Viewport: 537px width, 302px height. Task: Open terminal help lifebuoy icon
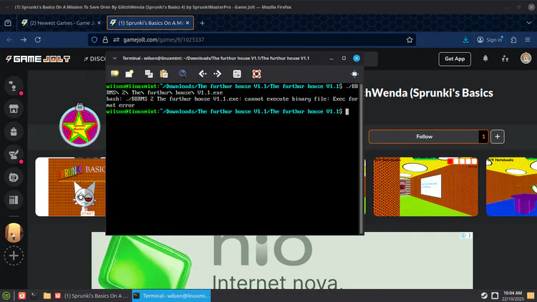point(256,74)
